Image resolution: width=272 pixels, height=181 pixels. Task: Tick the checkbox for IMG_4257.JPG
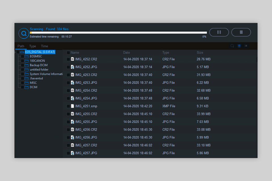click(x=68, y=153)
